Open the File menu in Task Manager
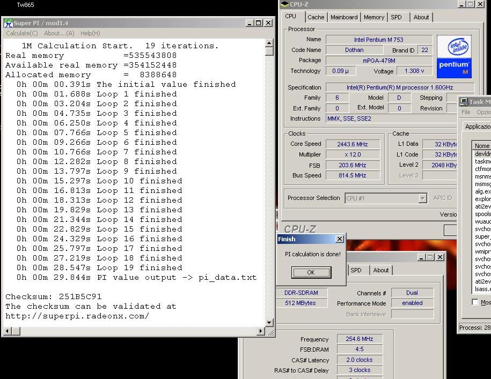 coord(466,112)
